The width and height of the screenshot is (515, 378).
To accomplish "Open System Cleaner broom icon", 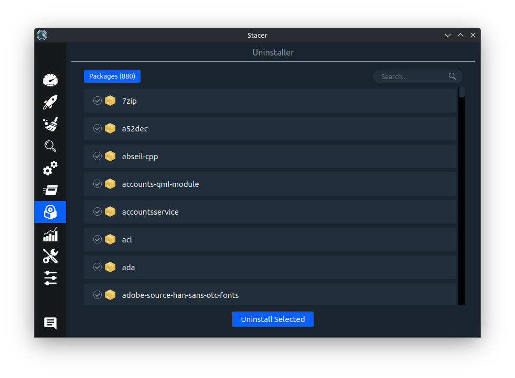I will [50, 124].
